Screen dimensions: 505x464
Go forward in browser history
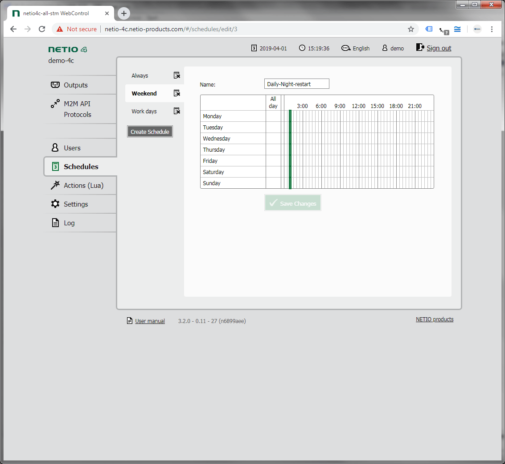point(28,29)
